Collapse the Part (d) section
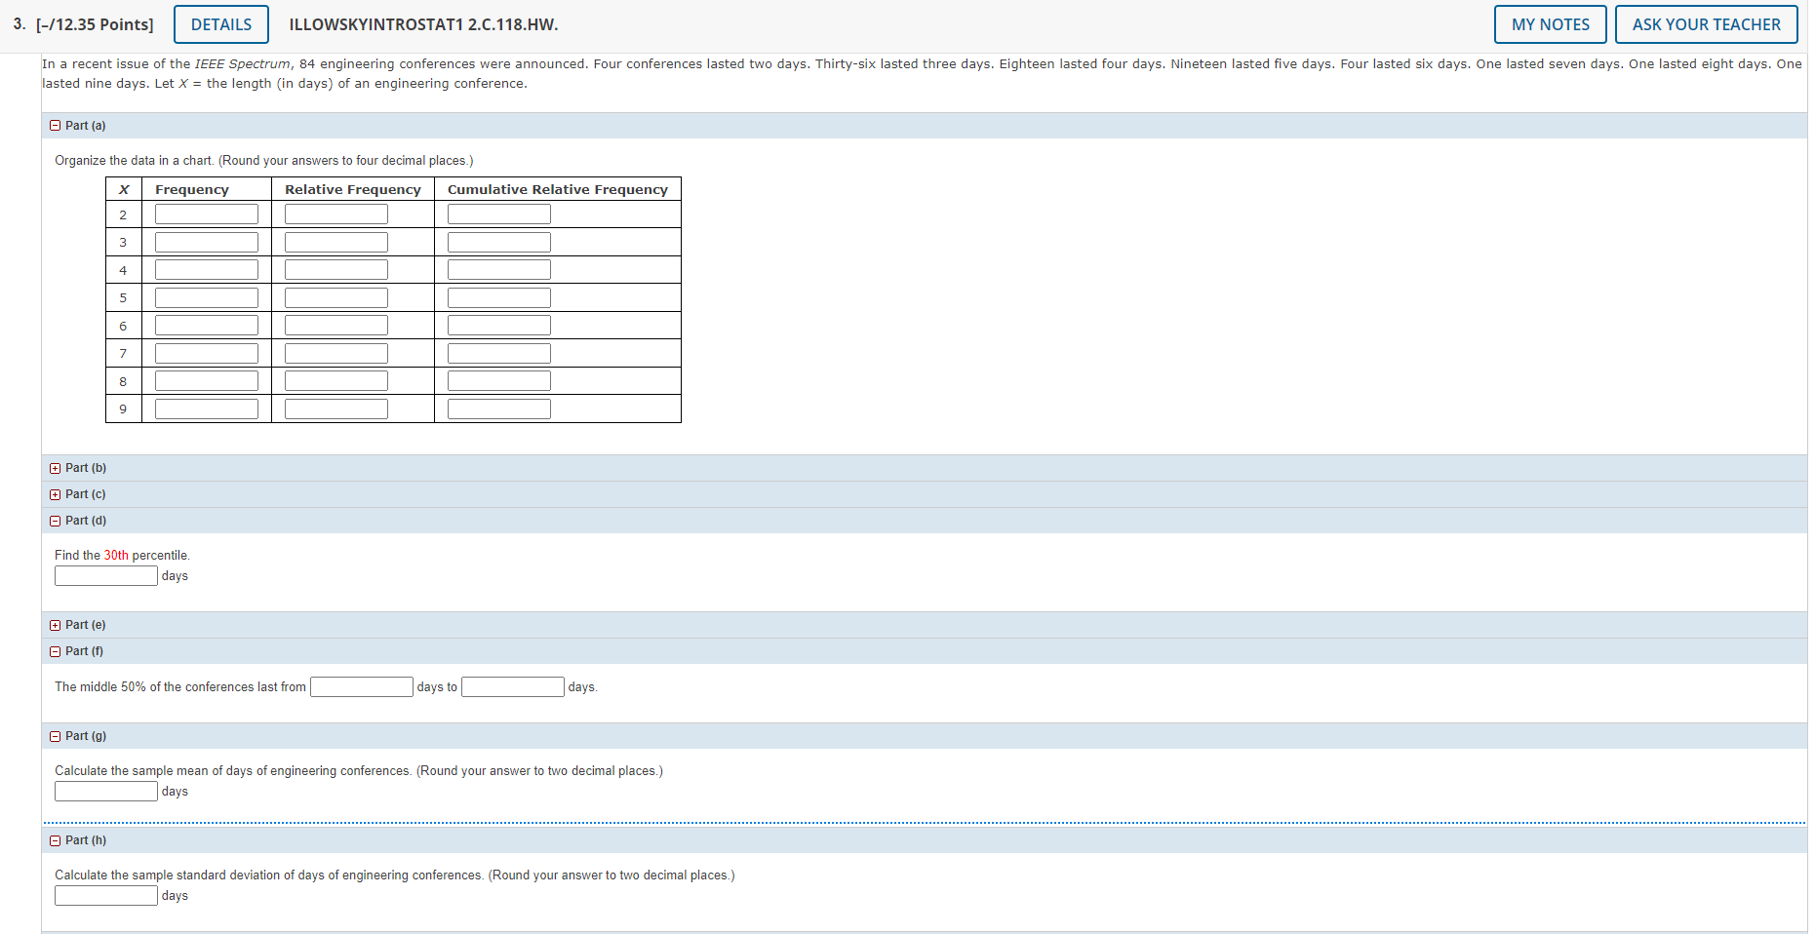1815x934 pixels. pos(55,520)
